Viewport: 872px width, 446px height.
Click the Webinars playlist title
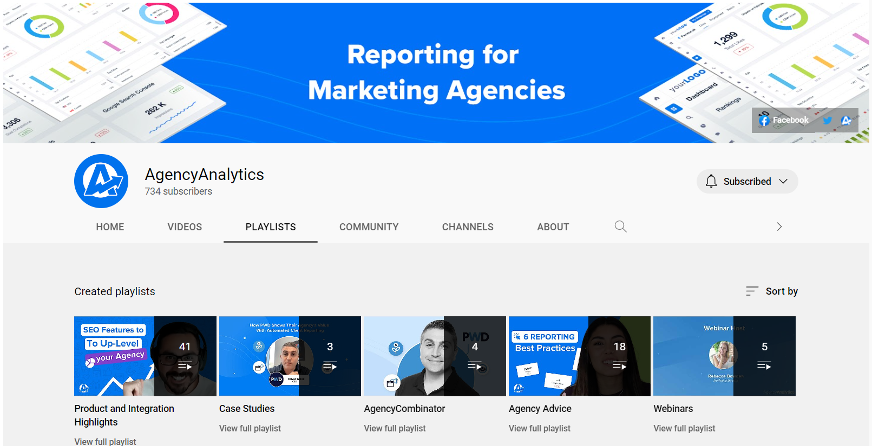tap(673, 409)
